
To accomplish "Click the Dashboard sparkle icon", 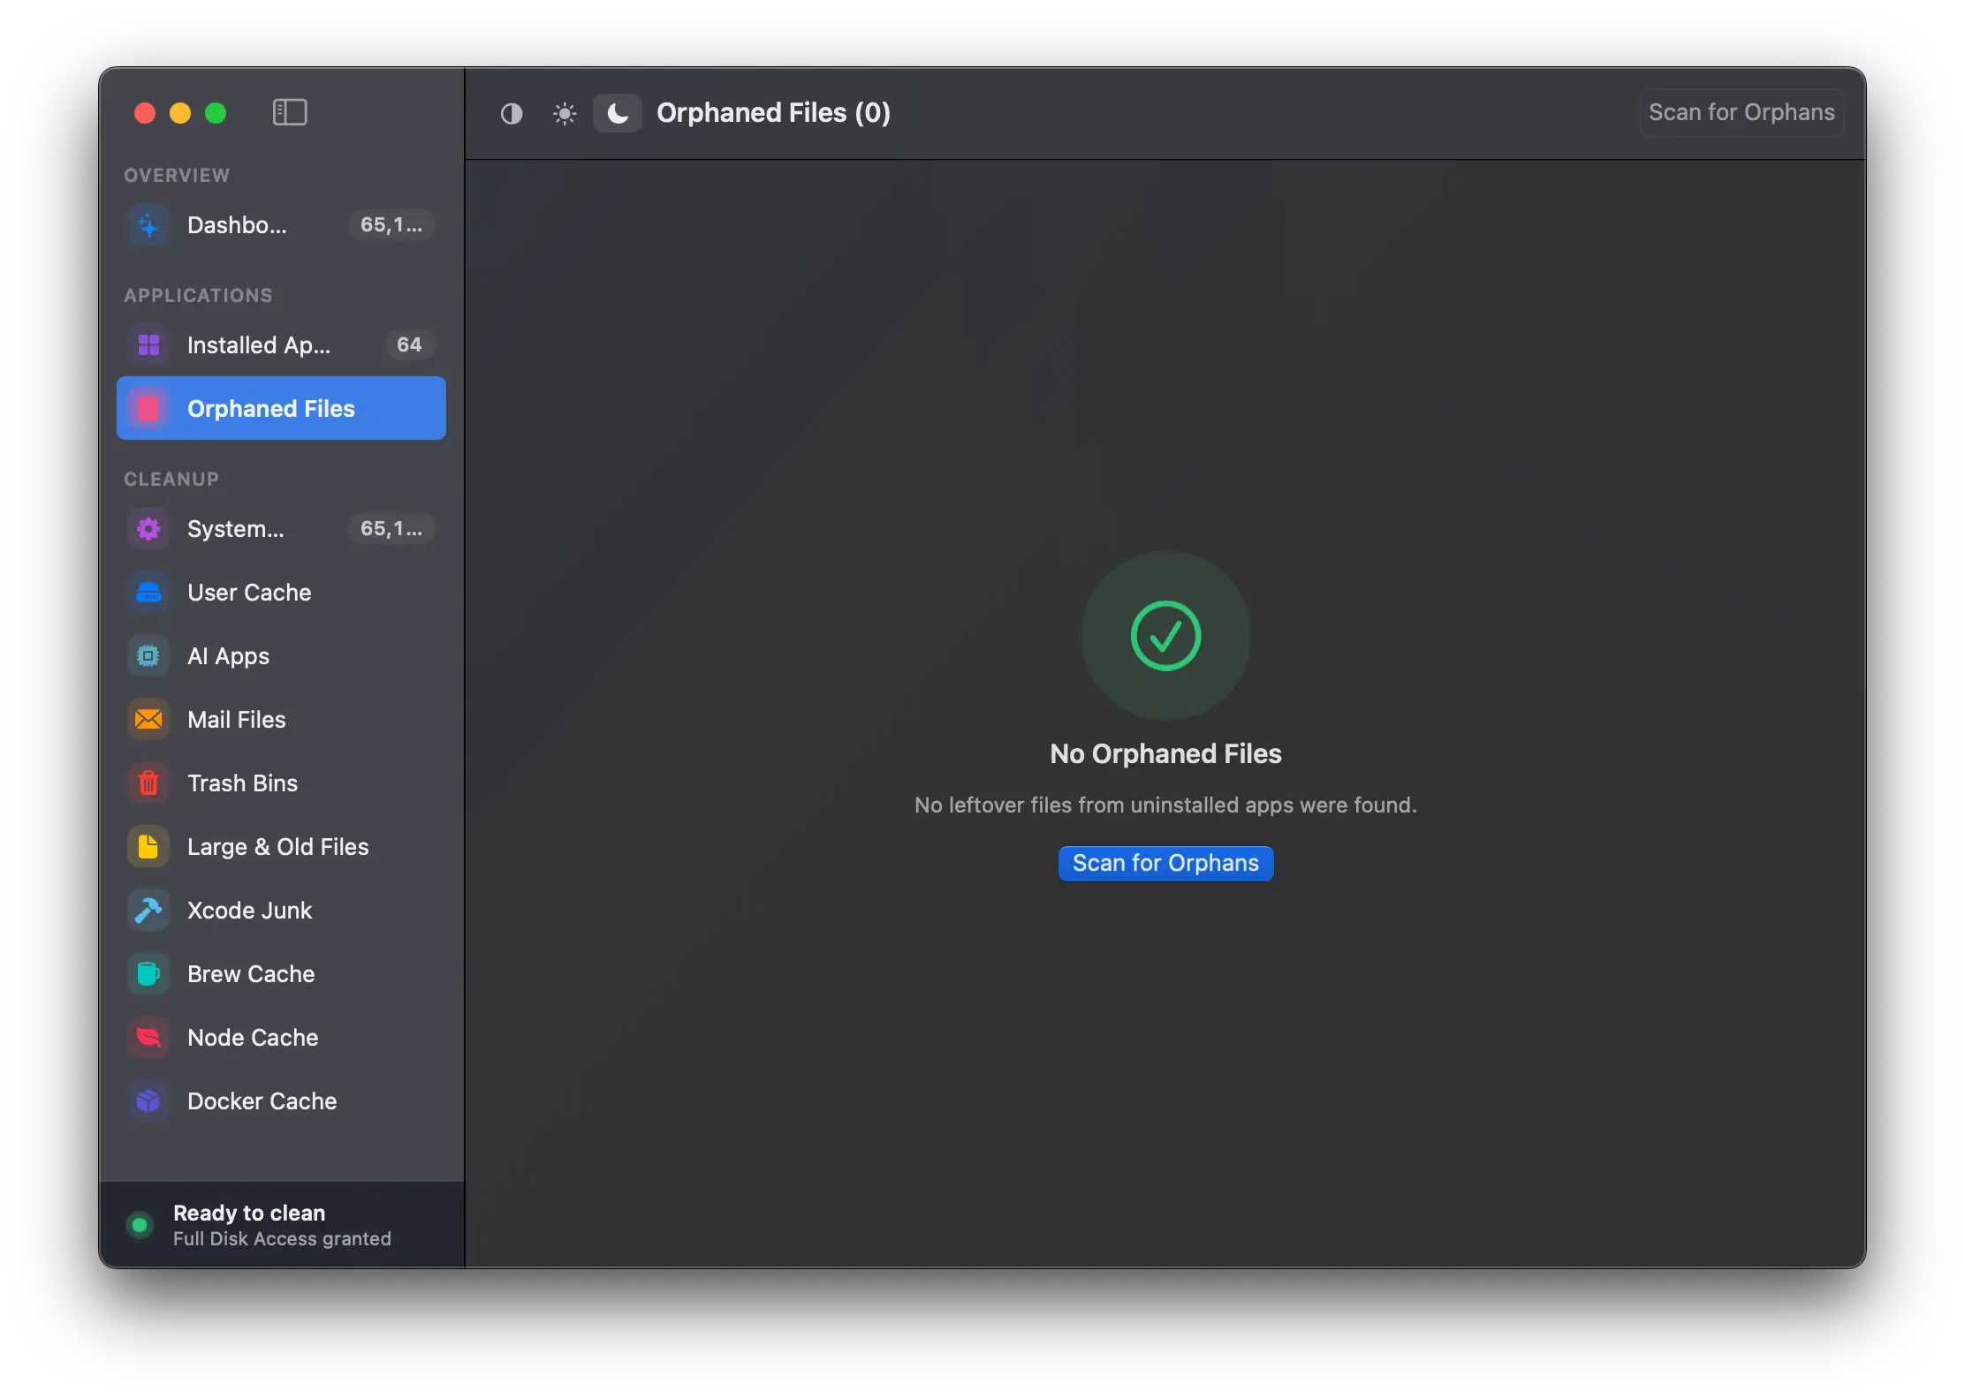I will coord(148,225).
